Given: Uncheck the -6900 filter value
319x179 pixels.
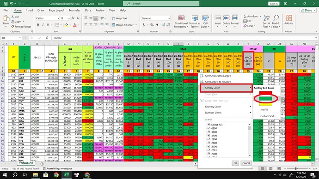Looking at the screenshot, I should coord(209,128).
